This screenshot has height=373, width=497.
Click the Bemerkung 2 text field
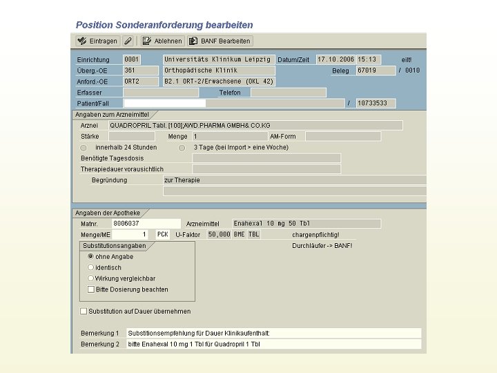(x=274, y=344)
